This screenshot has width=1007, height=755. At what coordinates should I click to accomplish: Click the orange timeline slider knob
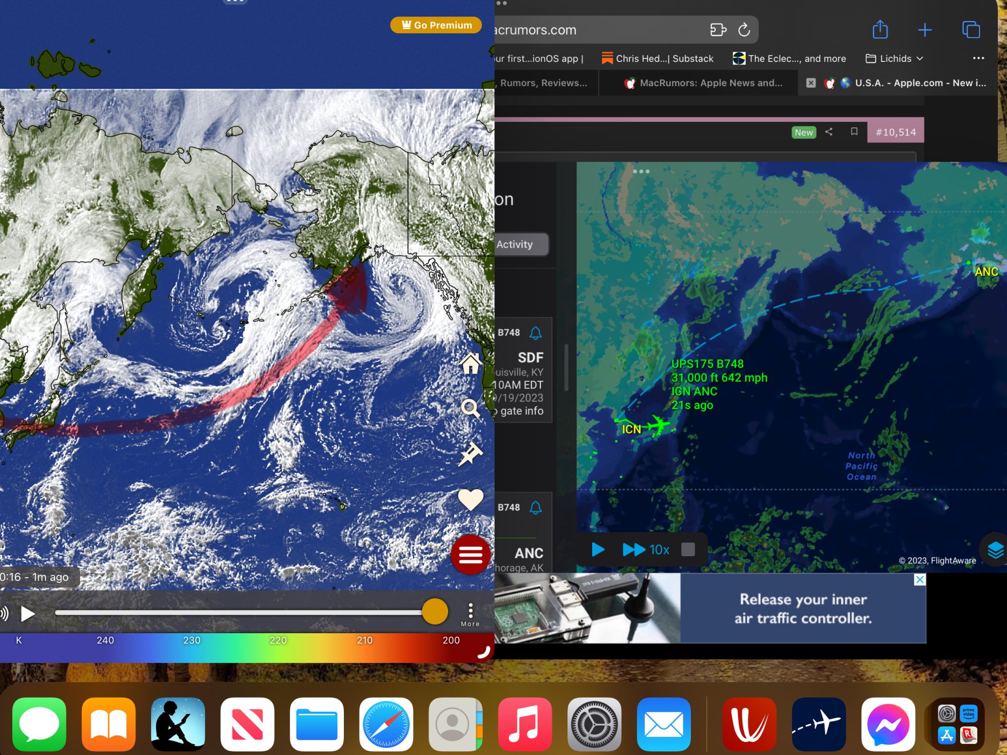[x=435, y=612]
